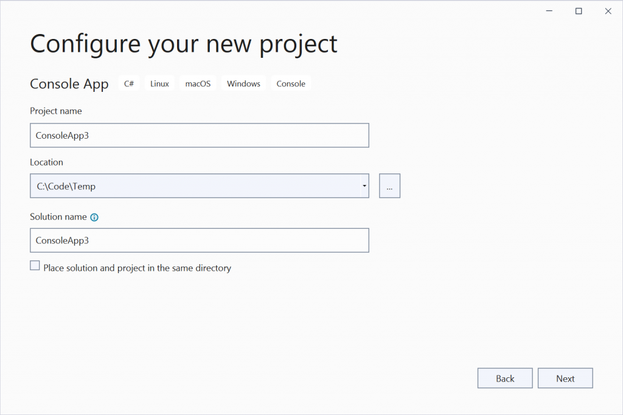Open the Location dropdown arrow

tap(364, 186)
